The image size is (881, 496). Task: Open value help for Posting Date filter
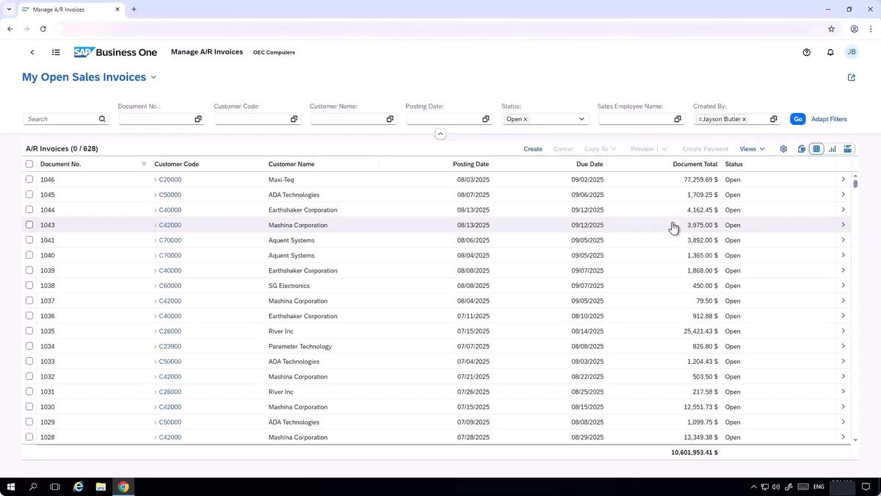(x=486, y=119)
